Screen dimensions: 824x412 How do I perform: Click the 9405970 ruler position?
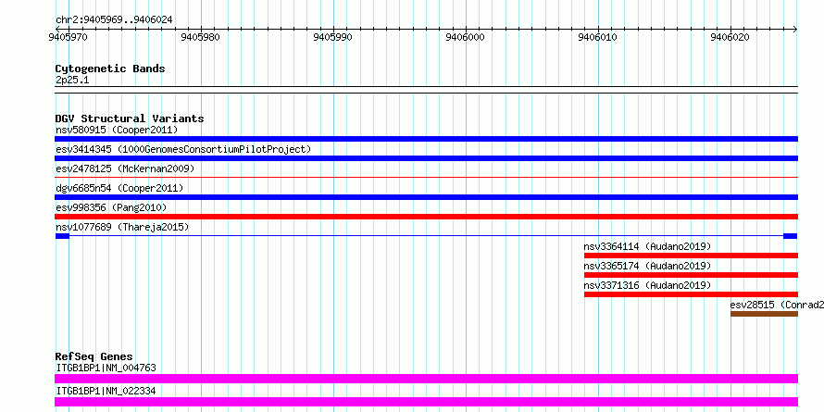pos(69,37)
